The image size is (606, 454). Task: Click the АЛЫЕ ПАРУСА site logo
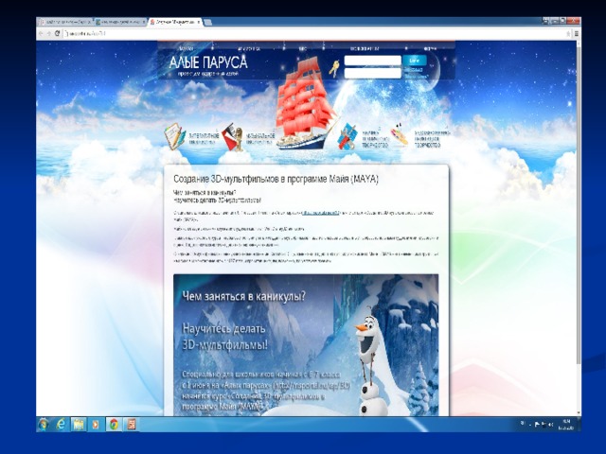208,61
